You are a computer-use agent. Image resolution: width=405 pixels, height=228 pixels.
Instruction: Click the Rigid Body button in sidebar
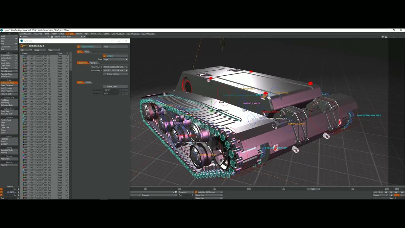[x=9, y=100]
